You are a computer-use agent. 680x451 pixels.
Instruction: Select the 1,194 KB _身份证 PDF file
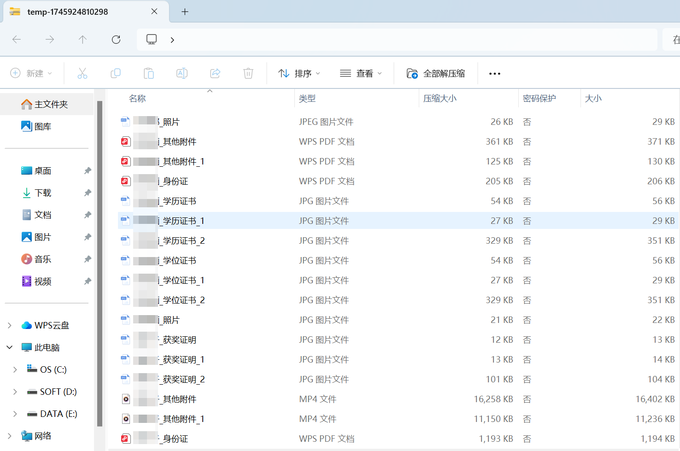(399, 439)
